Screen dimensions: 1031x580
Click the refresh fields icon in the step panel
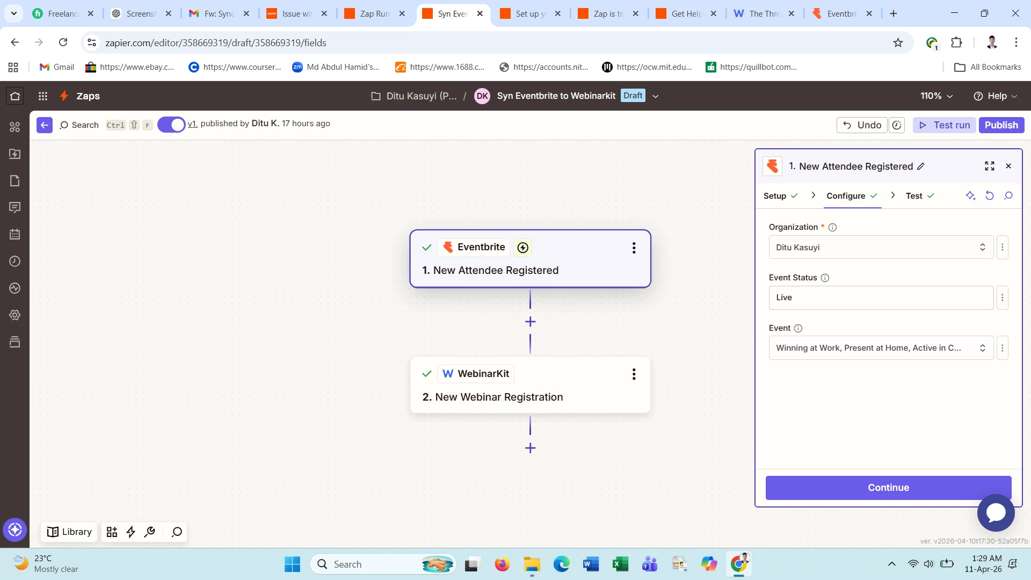[x=989, y=195]
